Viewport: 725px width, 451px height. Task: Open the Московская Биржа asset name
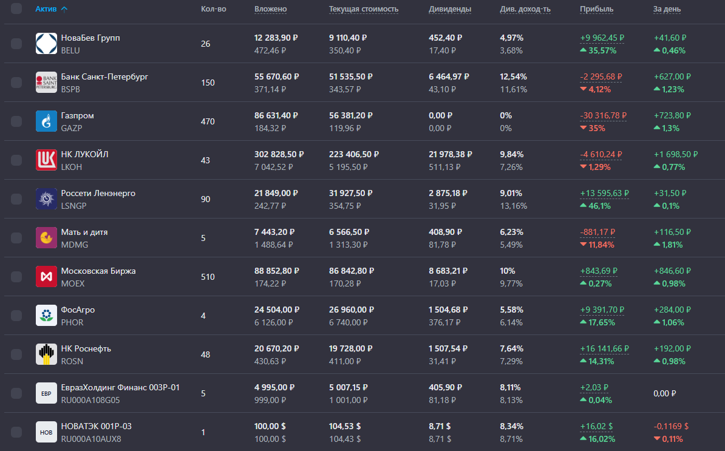click(98, 271)
